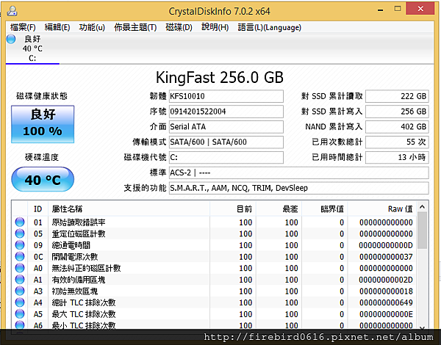Viewport: 441px width, 345px height.
Task: Click the ID column header
Action: [x=38, y=209]
